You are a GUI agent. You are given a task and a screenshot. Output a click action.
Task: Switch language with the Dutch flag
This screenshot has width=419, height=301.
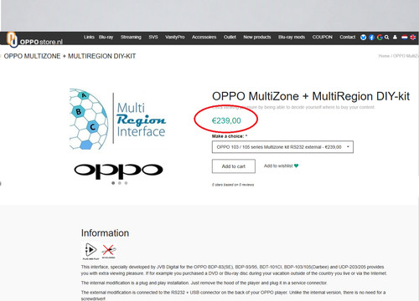[x=405, y=37]
